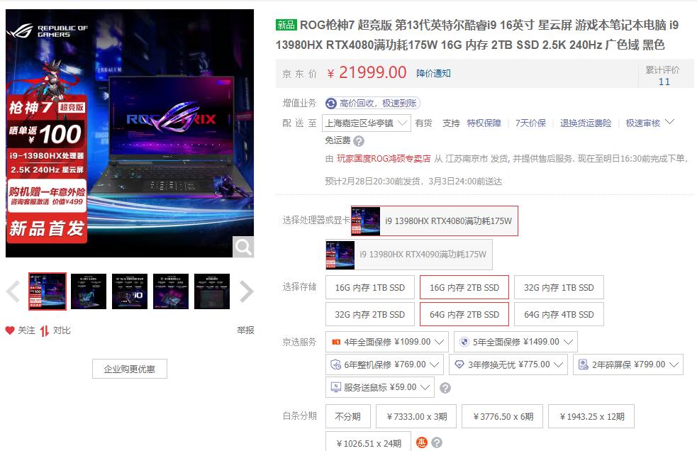Click 企业购更优惠 button
Viewport: 697px width, 451px height.
pyautogui.click(x=130, y=369)
